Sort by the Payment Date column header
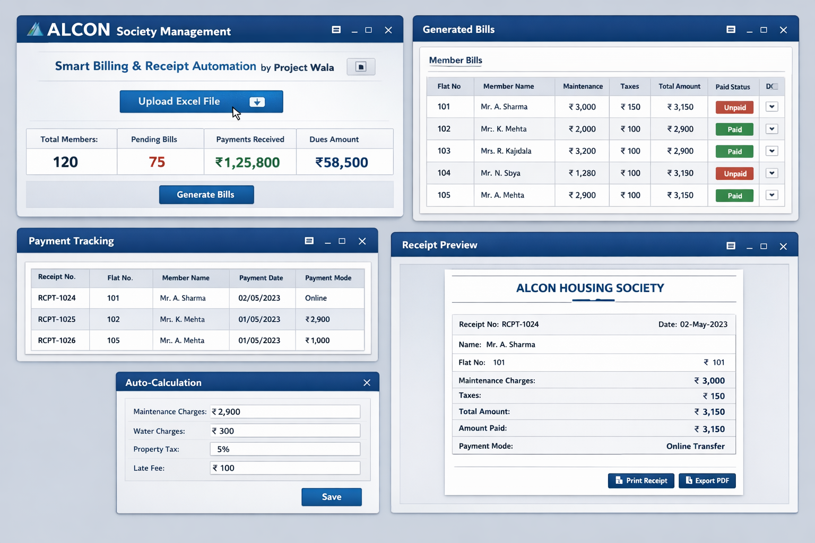This screenshot has width=815, height=543. 261,278
